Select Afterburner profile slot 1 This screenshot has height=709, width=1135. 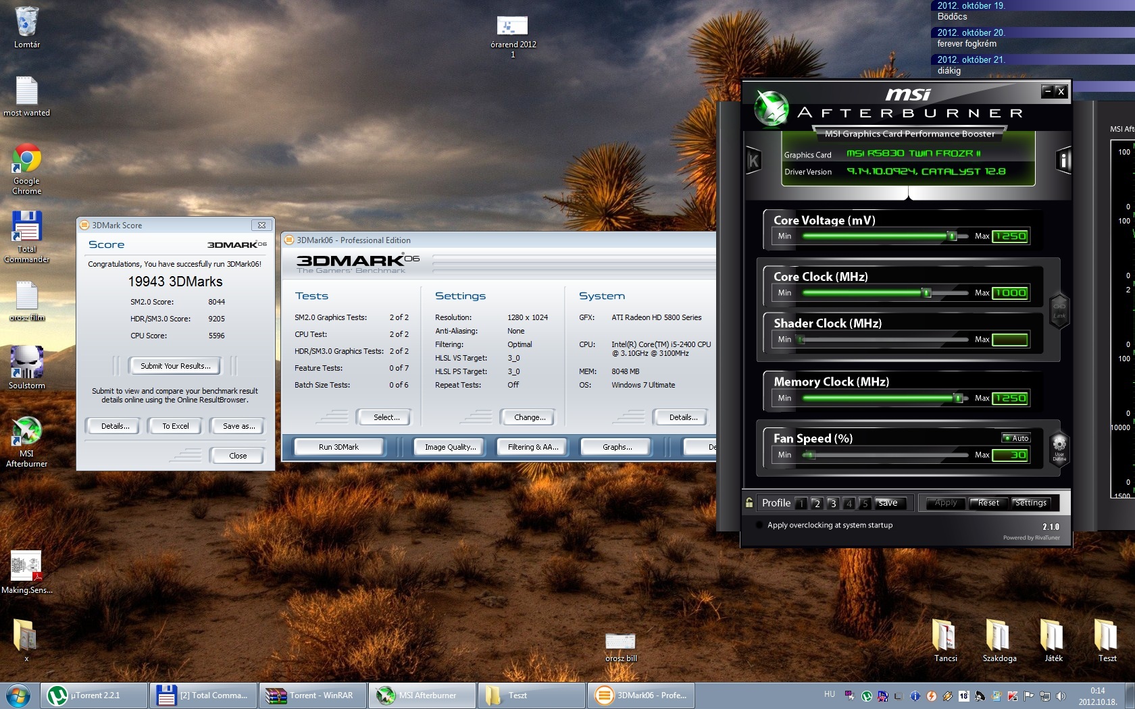point(801,503)
